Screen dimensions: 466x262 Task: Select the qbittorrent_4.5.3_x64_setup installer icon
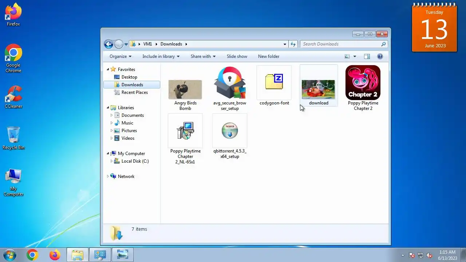click(230, 131)
